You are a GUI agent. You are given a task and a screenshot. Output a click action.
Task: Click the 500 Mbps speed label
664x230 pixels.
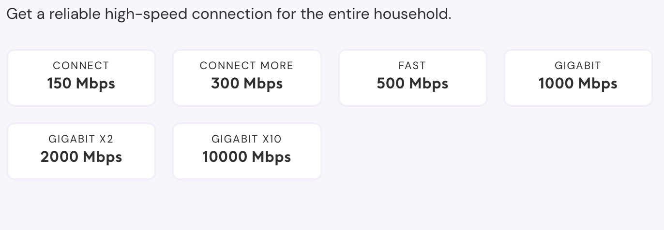(412, 84)
